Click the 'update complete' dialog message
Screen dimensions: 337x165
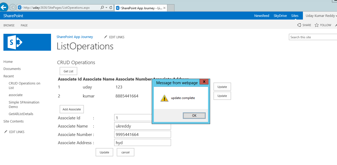click(x=183, y=98)
